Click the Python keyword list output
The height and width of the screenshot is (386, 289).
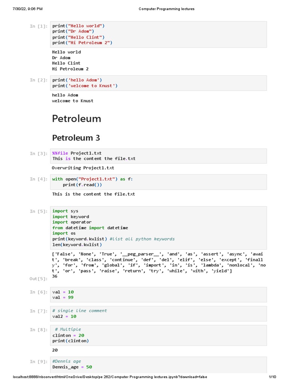point(158,262)
